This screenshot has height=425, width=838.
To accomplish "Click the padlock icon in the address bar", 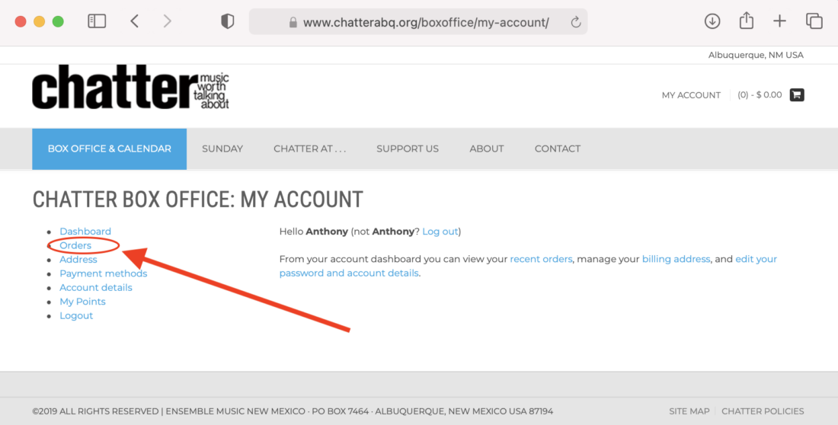I will coord(293,22).
